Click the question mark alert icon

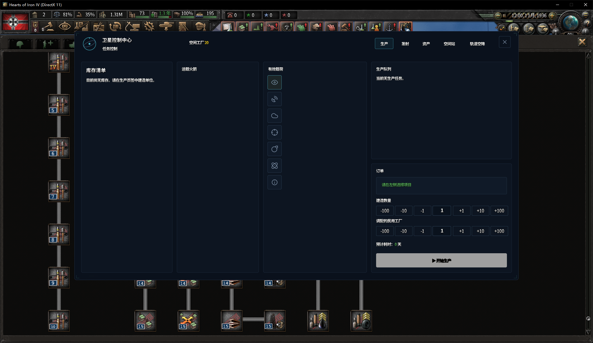(287, 27)
